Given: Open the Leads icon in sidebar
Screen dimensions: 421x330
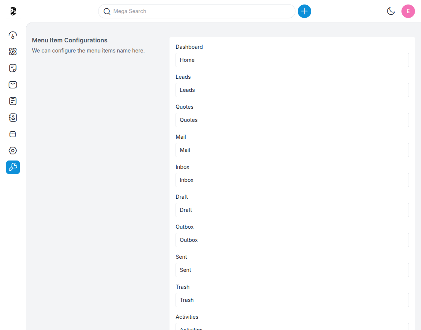Looking at the screenshot, I should pos(13,51).
